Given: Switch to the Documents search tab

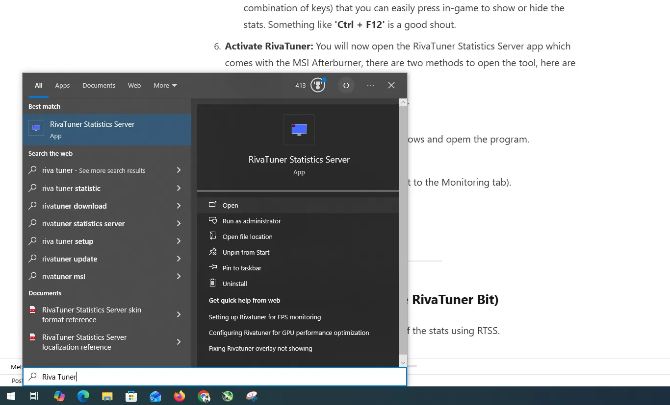Looking at the screenshot, I should (x=99, y=85).
